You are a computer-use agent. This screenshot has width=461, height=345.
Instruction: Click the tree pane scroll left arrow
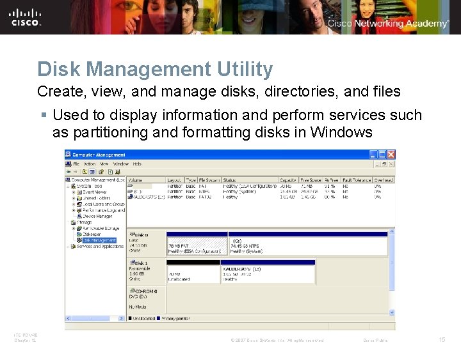69,318
